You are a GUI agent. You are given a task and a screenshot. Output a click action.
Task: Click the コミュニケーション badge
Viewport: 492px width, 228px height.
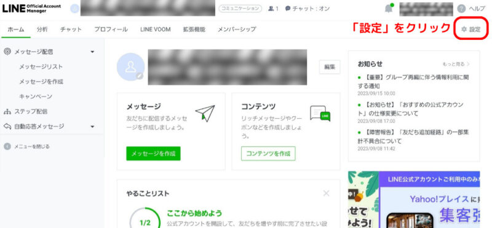click(240, 9)
